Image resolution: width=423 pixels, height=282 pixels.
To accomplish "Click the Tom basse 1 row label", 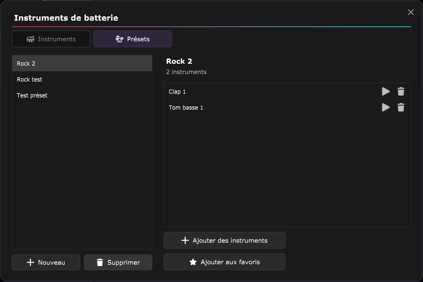I will [x=186, y=108].
